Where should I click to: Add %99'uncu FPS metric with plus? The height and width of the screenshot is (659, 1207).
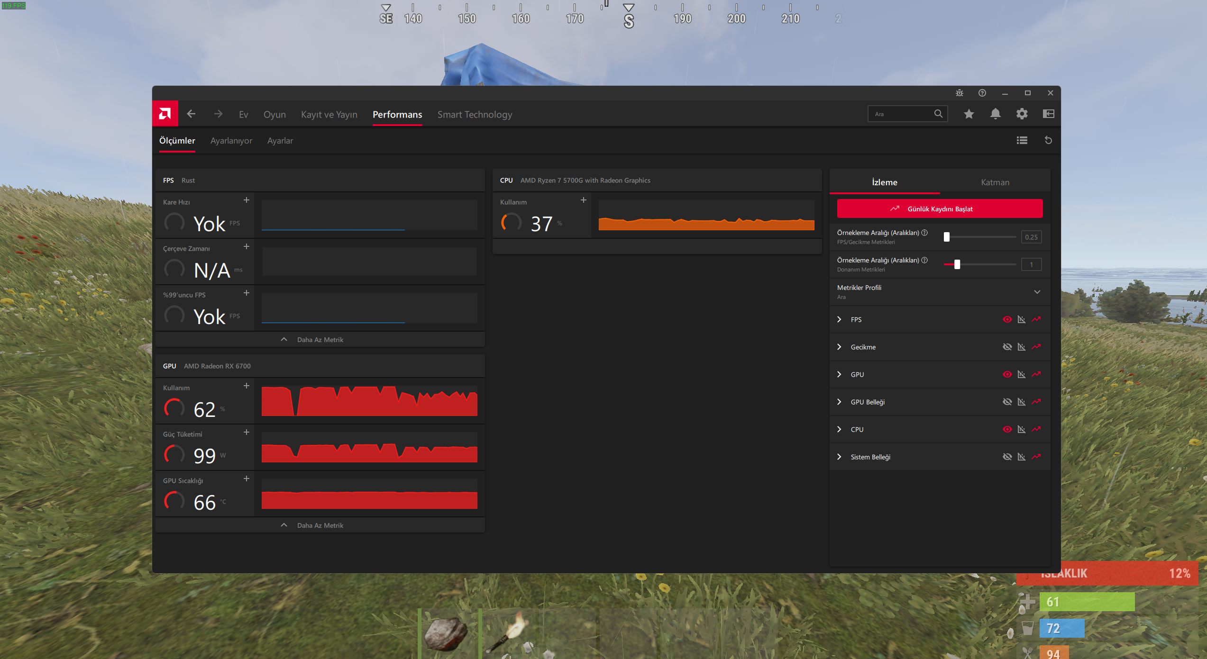247,293
